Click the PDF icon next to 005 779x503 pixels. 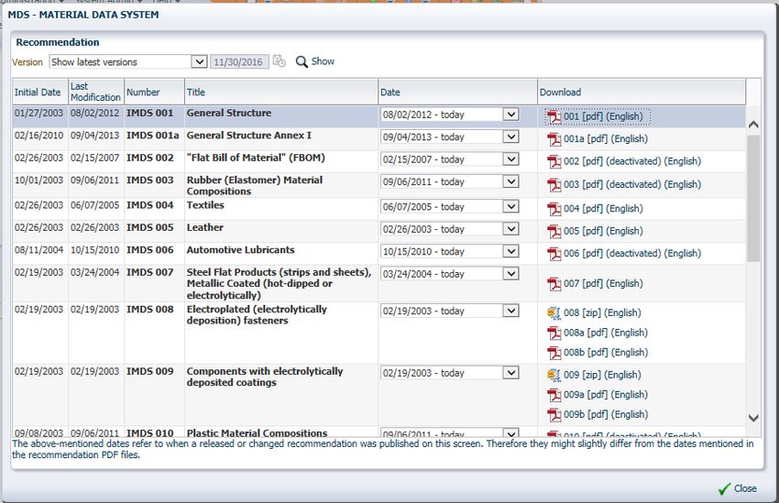554,232
